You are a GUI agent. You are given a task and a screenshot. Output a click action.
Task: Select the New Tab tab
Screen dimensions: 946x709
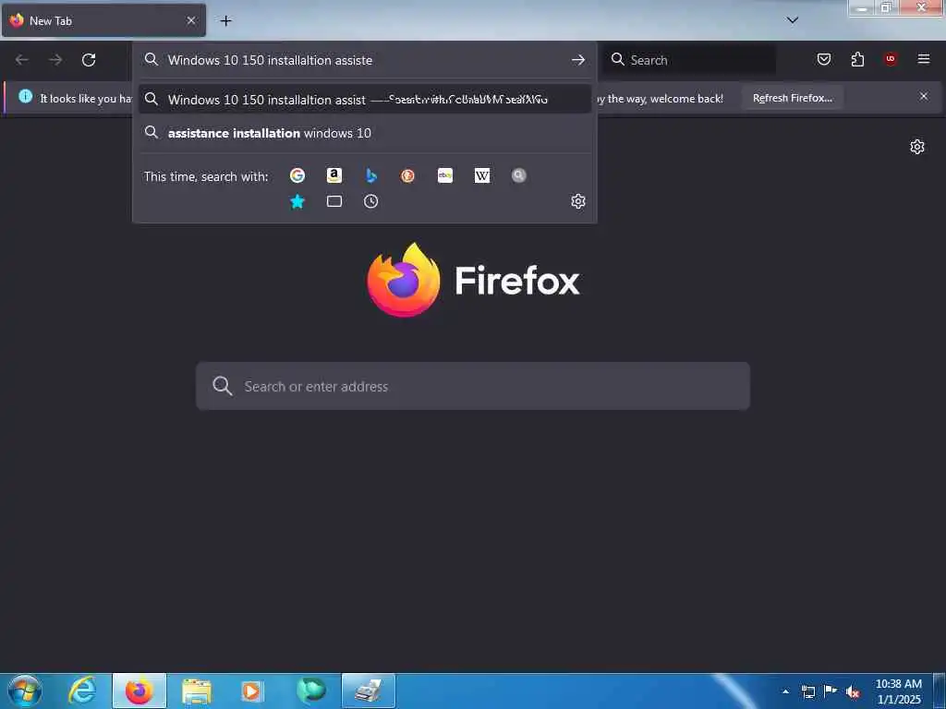[103, 20]
